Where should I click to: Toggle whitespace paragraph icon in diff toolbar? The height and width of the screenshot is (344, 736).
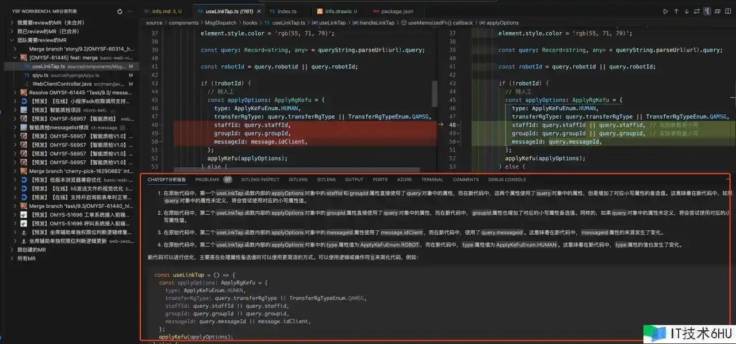pos(707,11)
